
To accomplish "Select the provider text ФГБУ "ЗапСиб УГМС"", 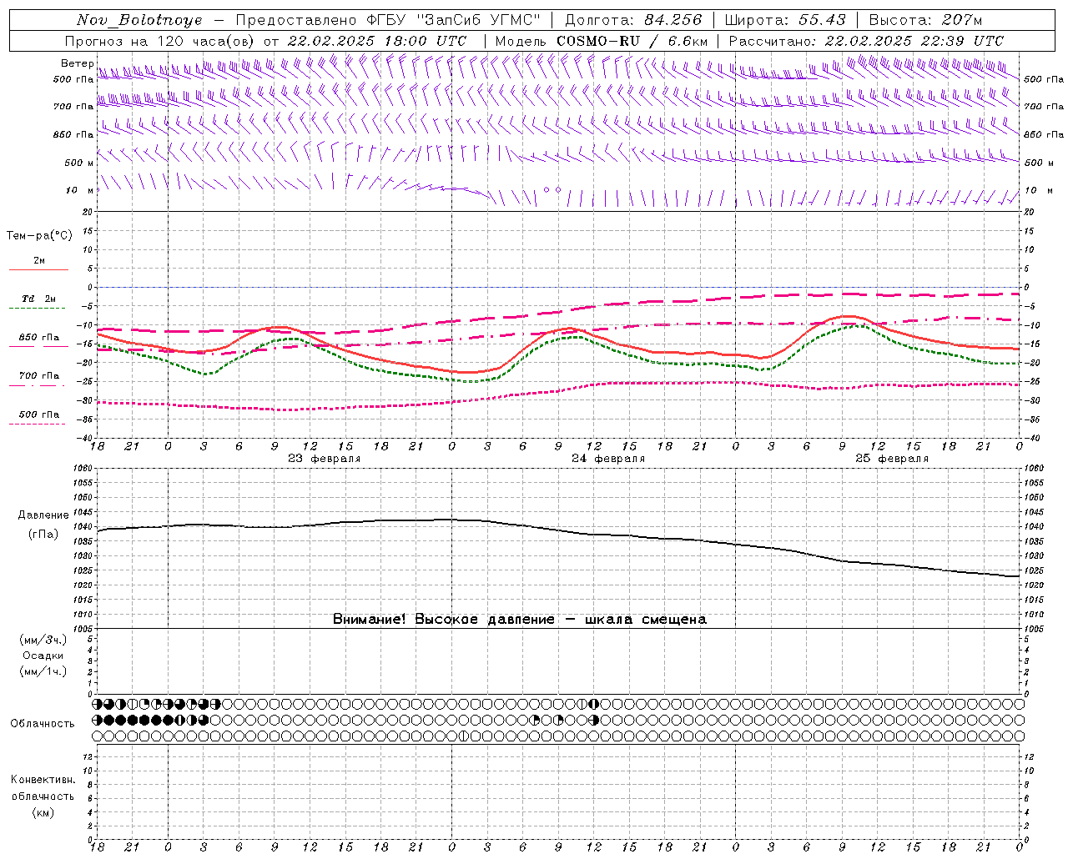I will 453,20.
